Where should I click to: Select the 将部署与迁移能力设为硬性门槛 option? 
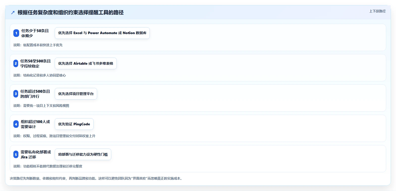[x=83, y=154]
